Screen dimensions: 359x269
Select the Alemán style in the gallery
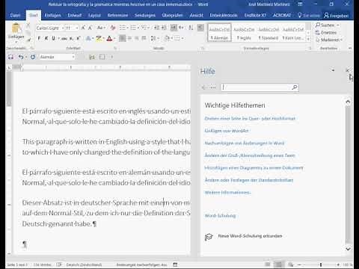pos(219,32)
